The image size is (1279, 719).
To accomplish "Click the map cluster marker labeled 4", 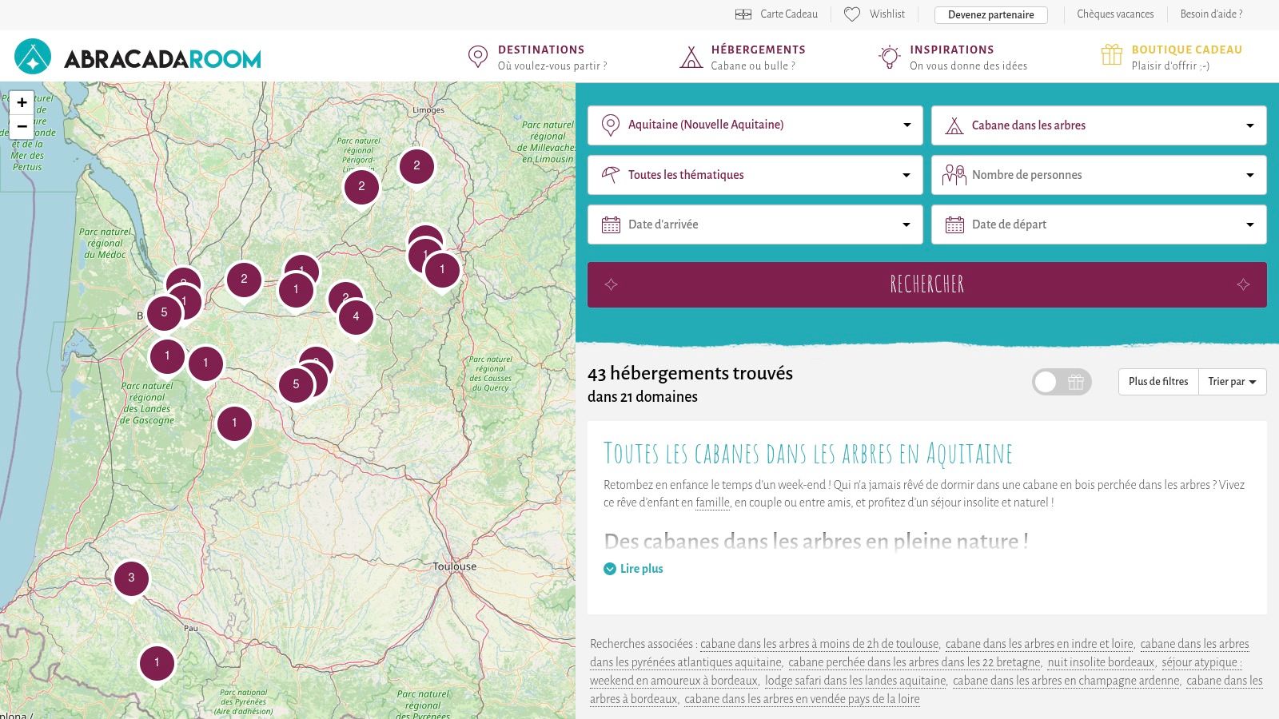I will click(x=356, y=317).
